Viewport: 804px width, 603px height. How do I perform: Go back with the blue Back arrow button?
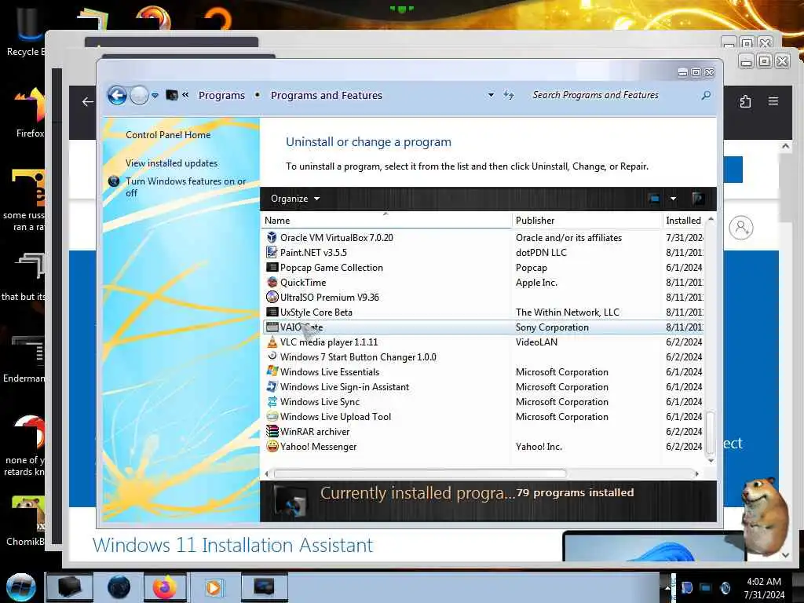(x=117, y=95)
